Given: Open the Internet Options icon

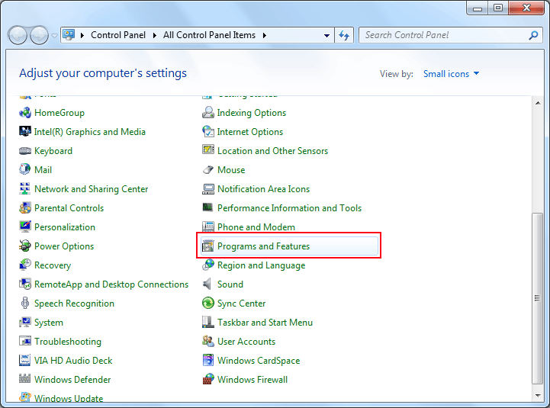Looking at the screenshot, I should 208,132.
